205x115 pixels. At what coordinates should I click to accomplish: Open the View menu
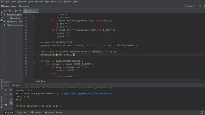pos(14,2)
